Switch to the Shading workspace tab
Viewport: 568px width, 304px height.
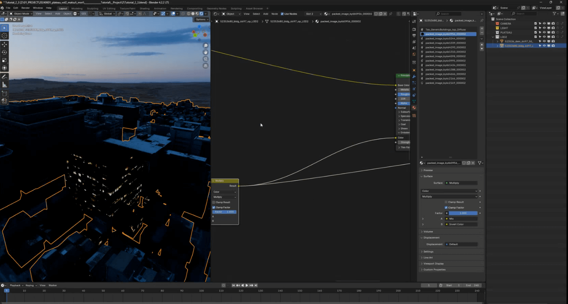144,8
